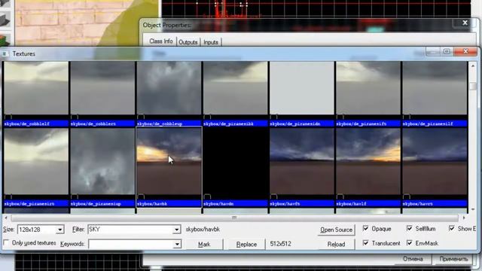The image size is (482, 271).
Task: Click the Open Source button
Action: coord(337,230)
